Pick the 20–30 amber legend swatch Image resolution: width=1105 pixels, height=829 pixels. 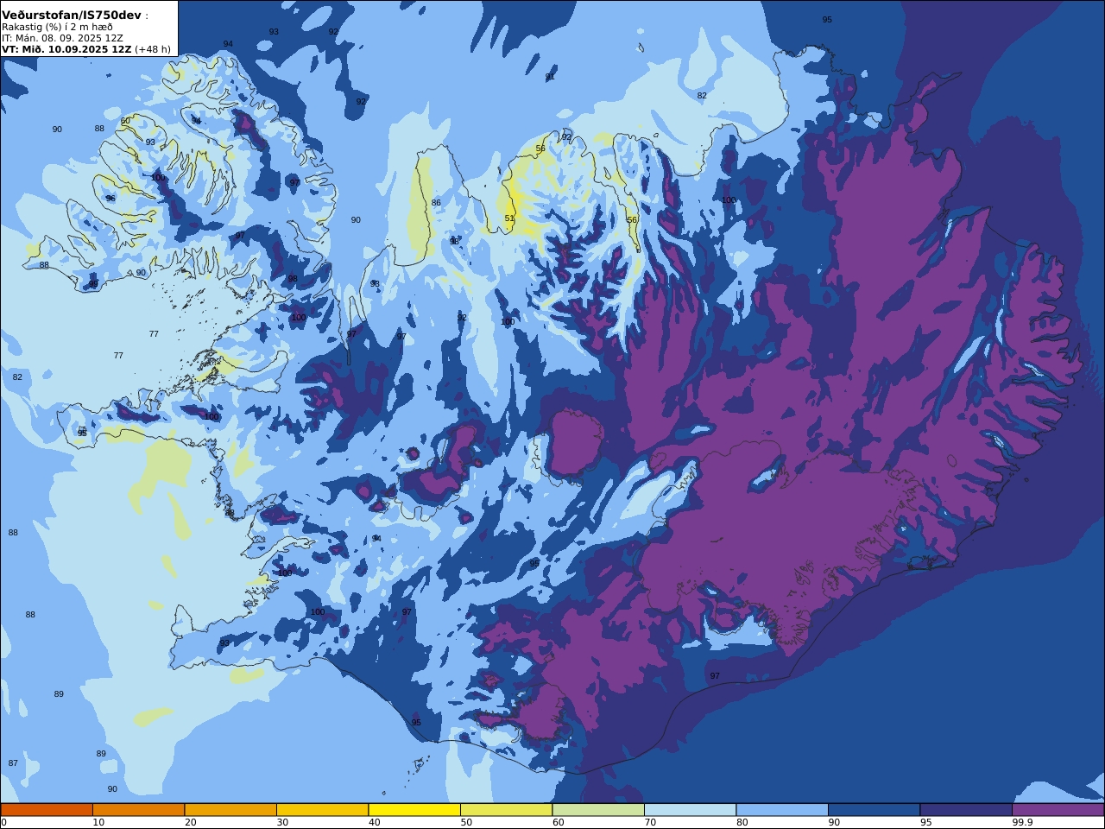[230, 810]
